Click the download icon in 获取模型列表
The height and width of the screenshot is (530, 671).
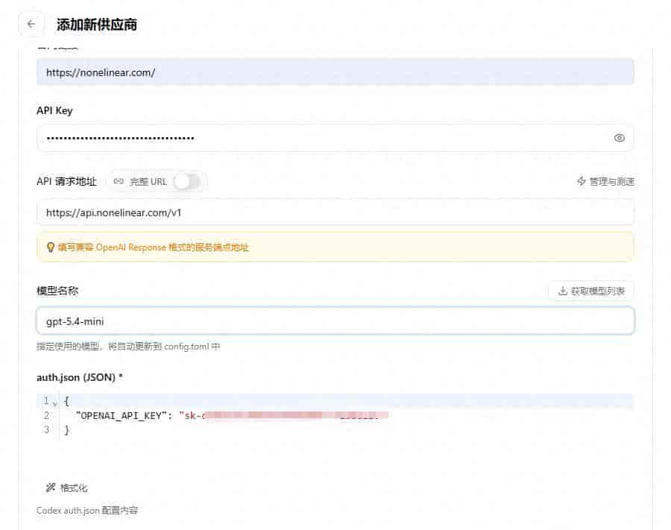(x=563, y=291)
